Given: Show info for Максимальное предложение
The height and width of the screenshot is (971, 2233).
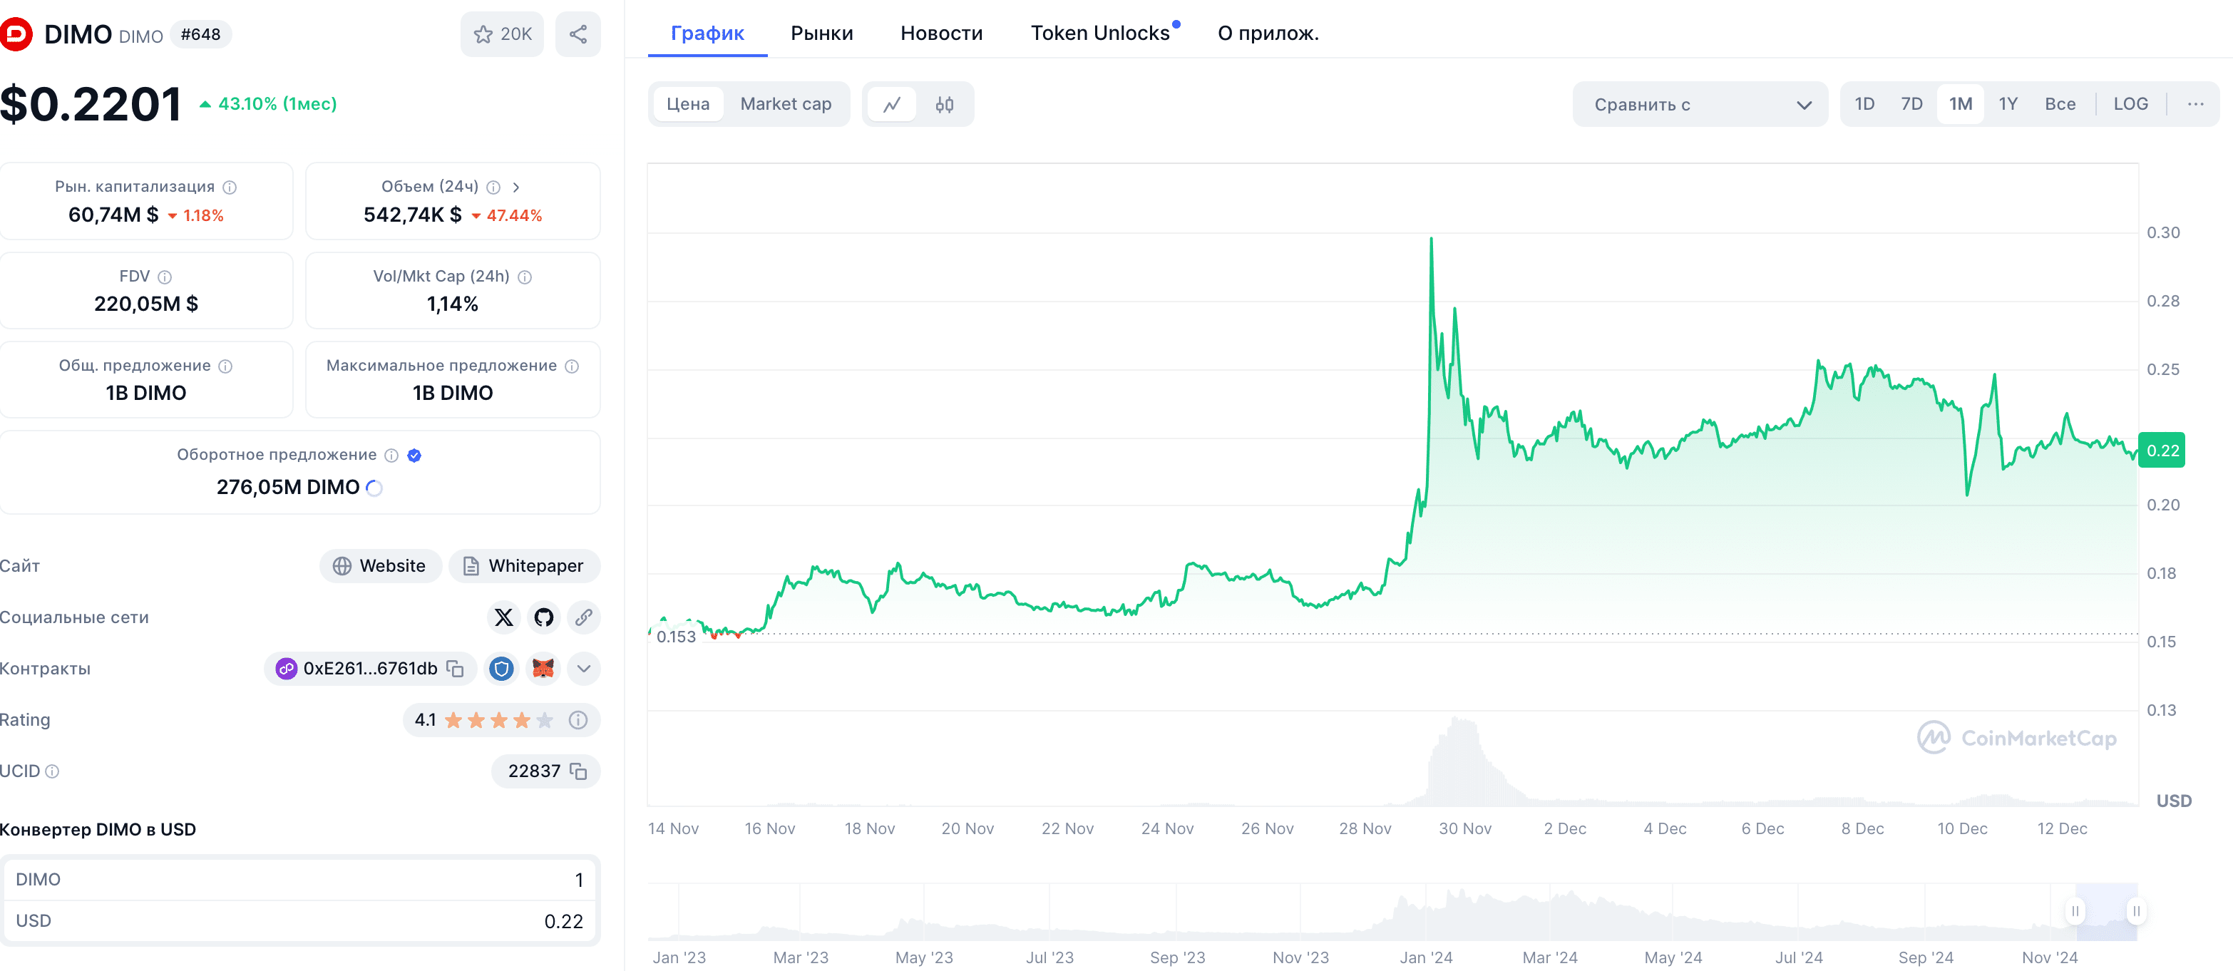Looking at the screenshot, I should click(572, 366).
